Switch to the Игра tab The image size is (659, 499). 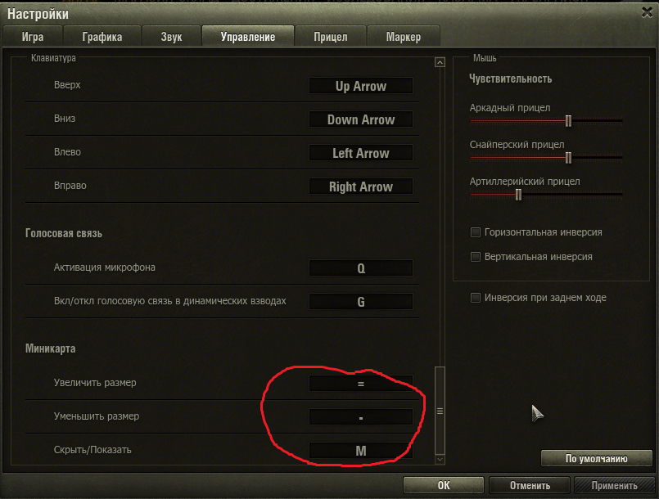[33, 37]
